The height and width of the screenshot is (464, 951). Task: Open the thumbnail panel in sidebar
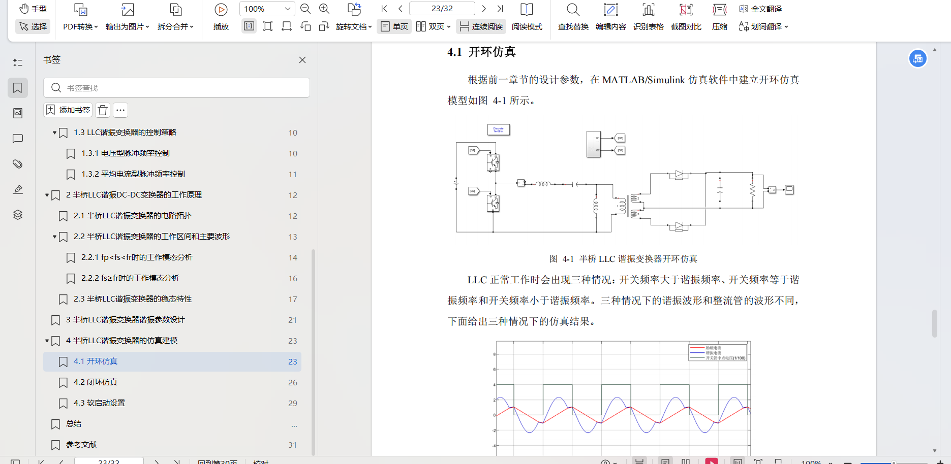coord(18,113)
